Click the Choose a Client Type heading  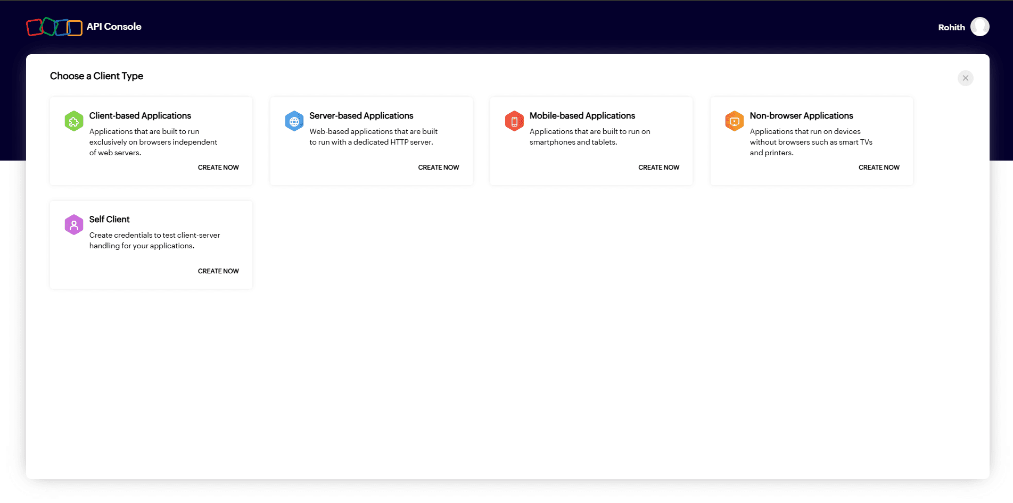pyautogui.click(x=96, y=76)
